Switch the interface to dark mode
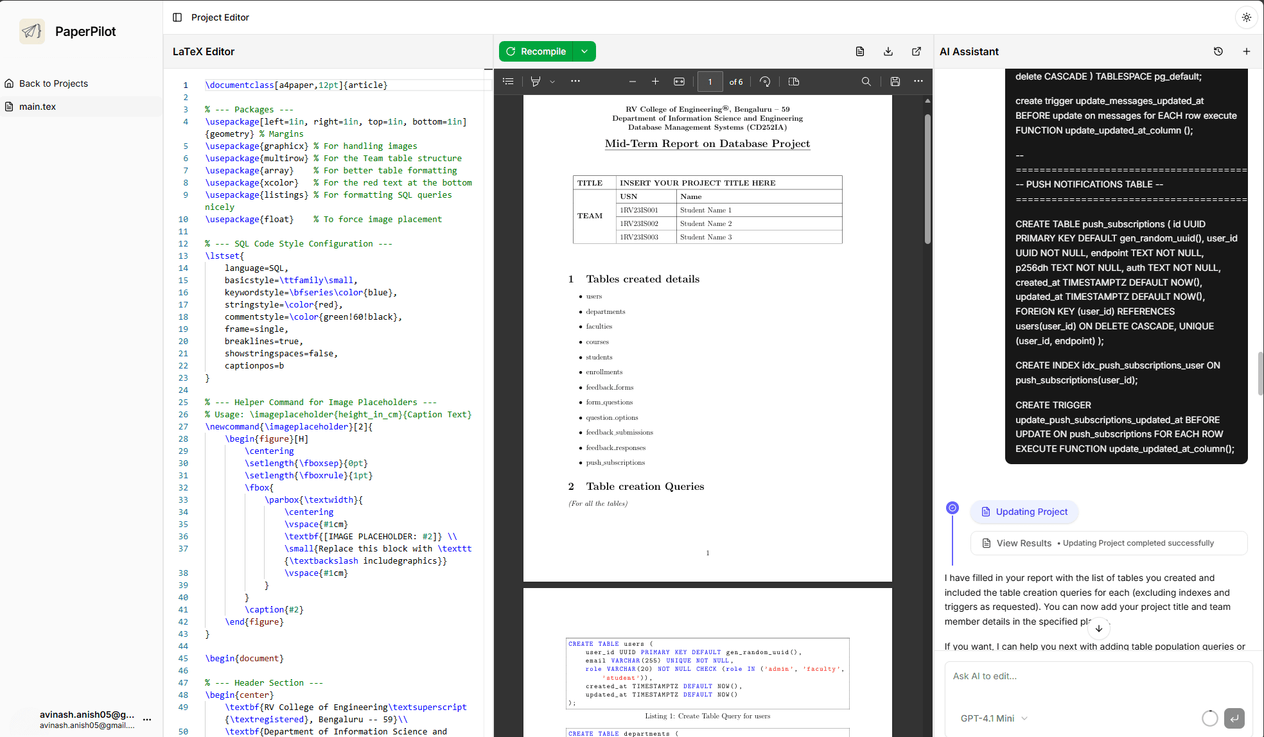 1246,17
